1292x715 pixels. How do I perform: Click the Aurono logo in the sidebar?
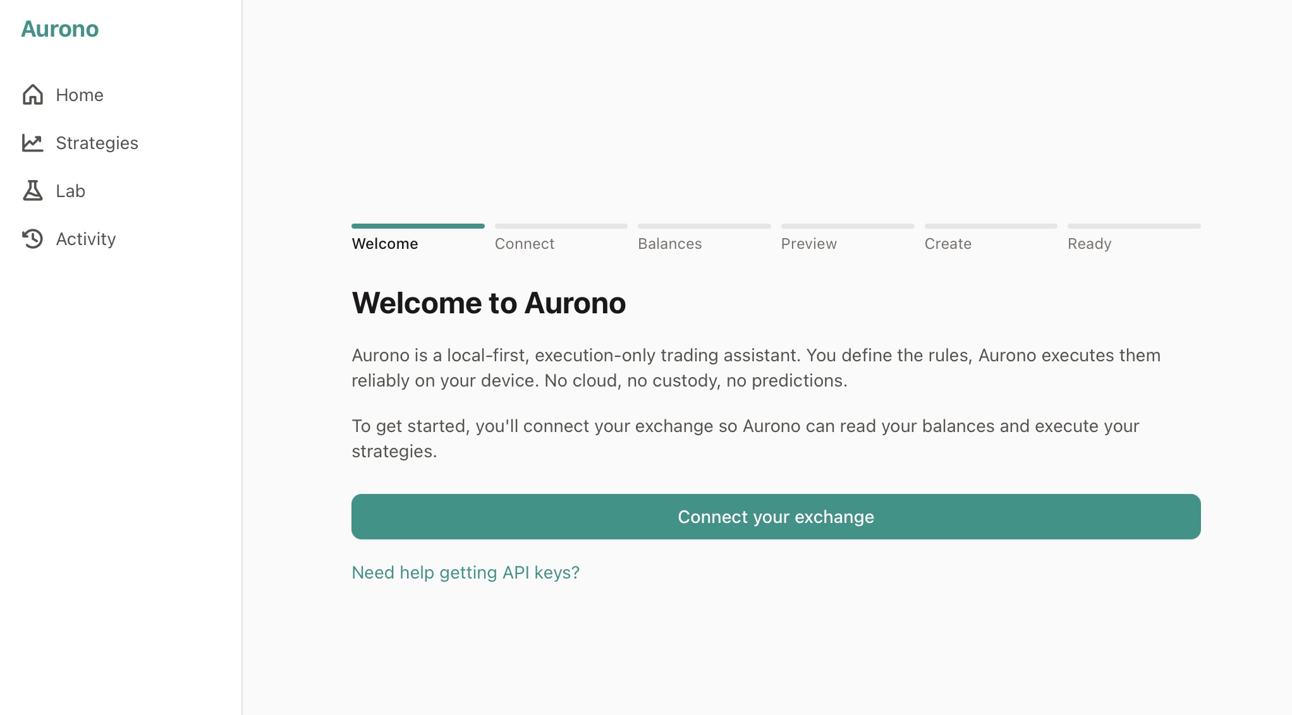[x=60, y=29]
